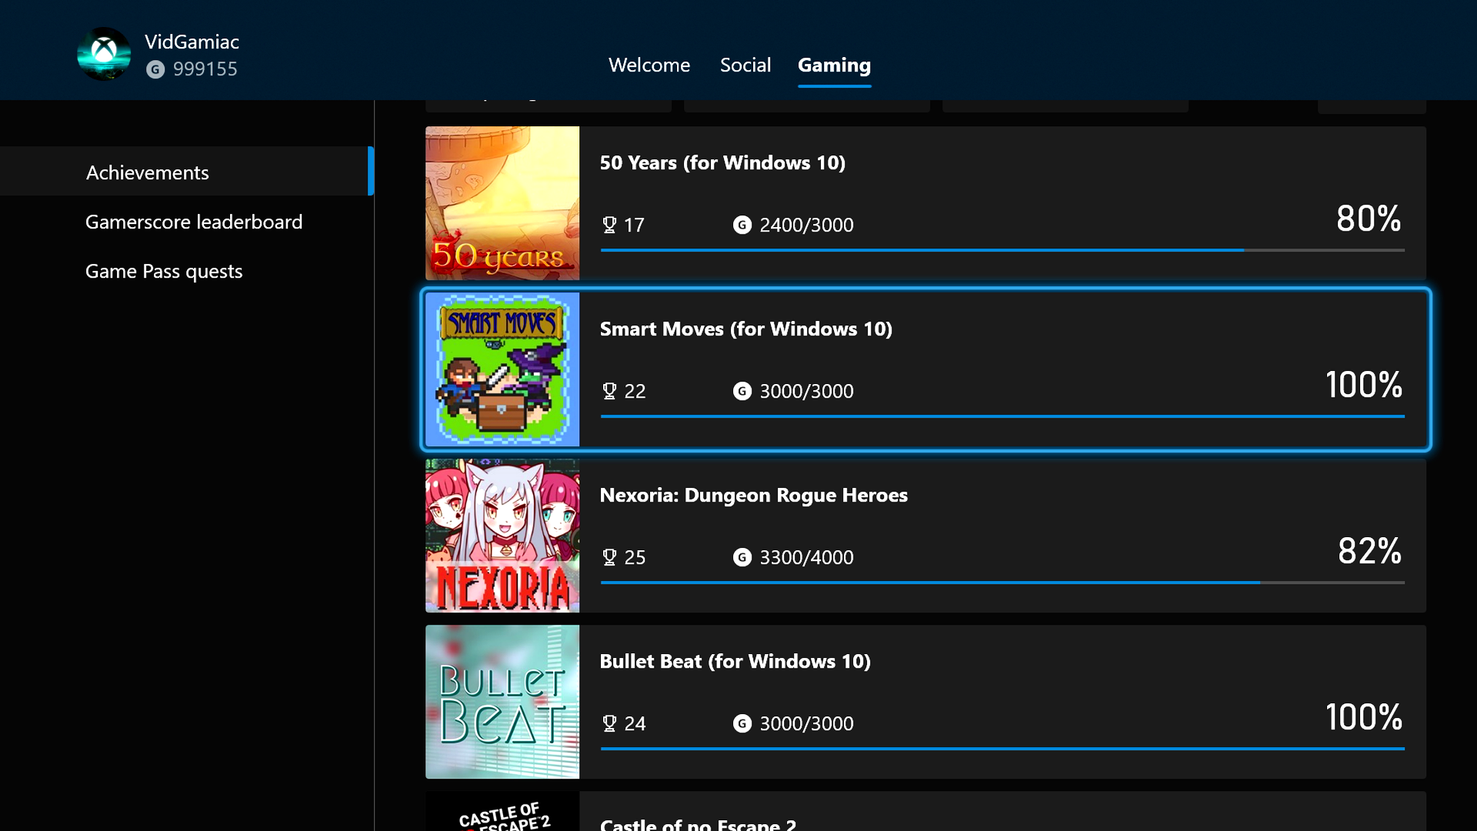The height and width of the screenshot is (831, 1477).
Task: Click Gamerscore icon next to 2400/3000
Action: pyautogui.click(x=742, y=225)
